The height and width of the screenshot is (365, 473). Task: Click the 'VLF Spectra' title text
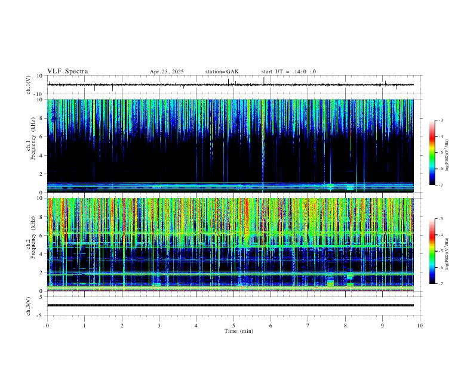pos(67,72)
